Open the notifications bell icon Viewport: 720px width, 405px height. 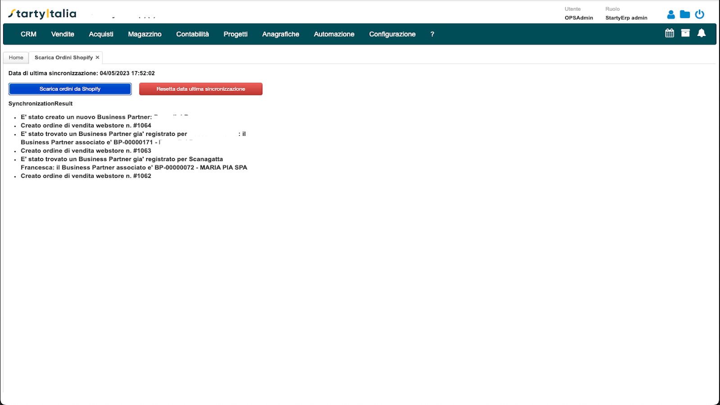click(702, 33)
